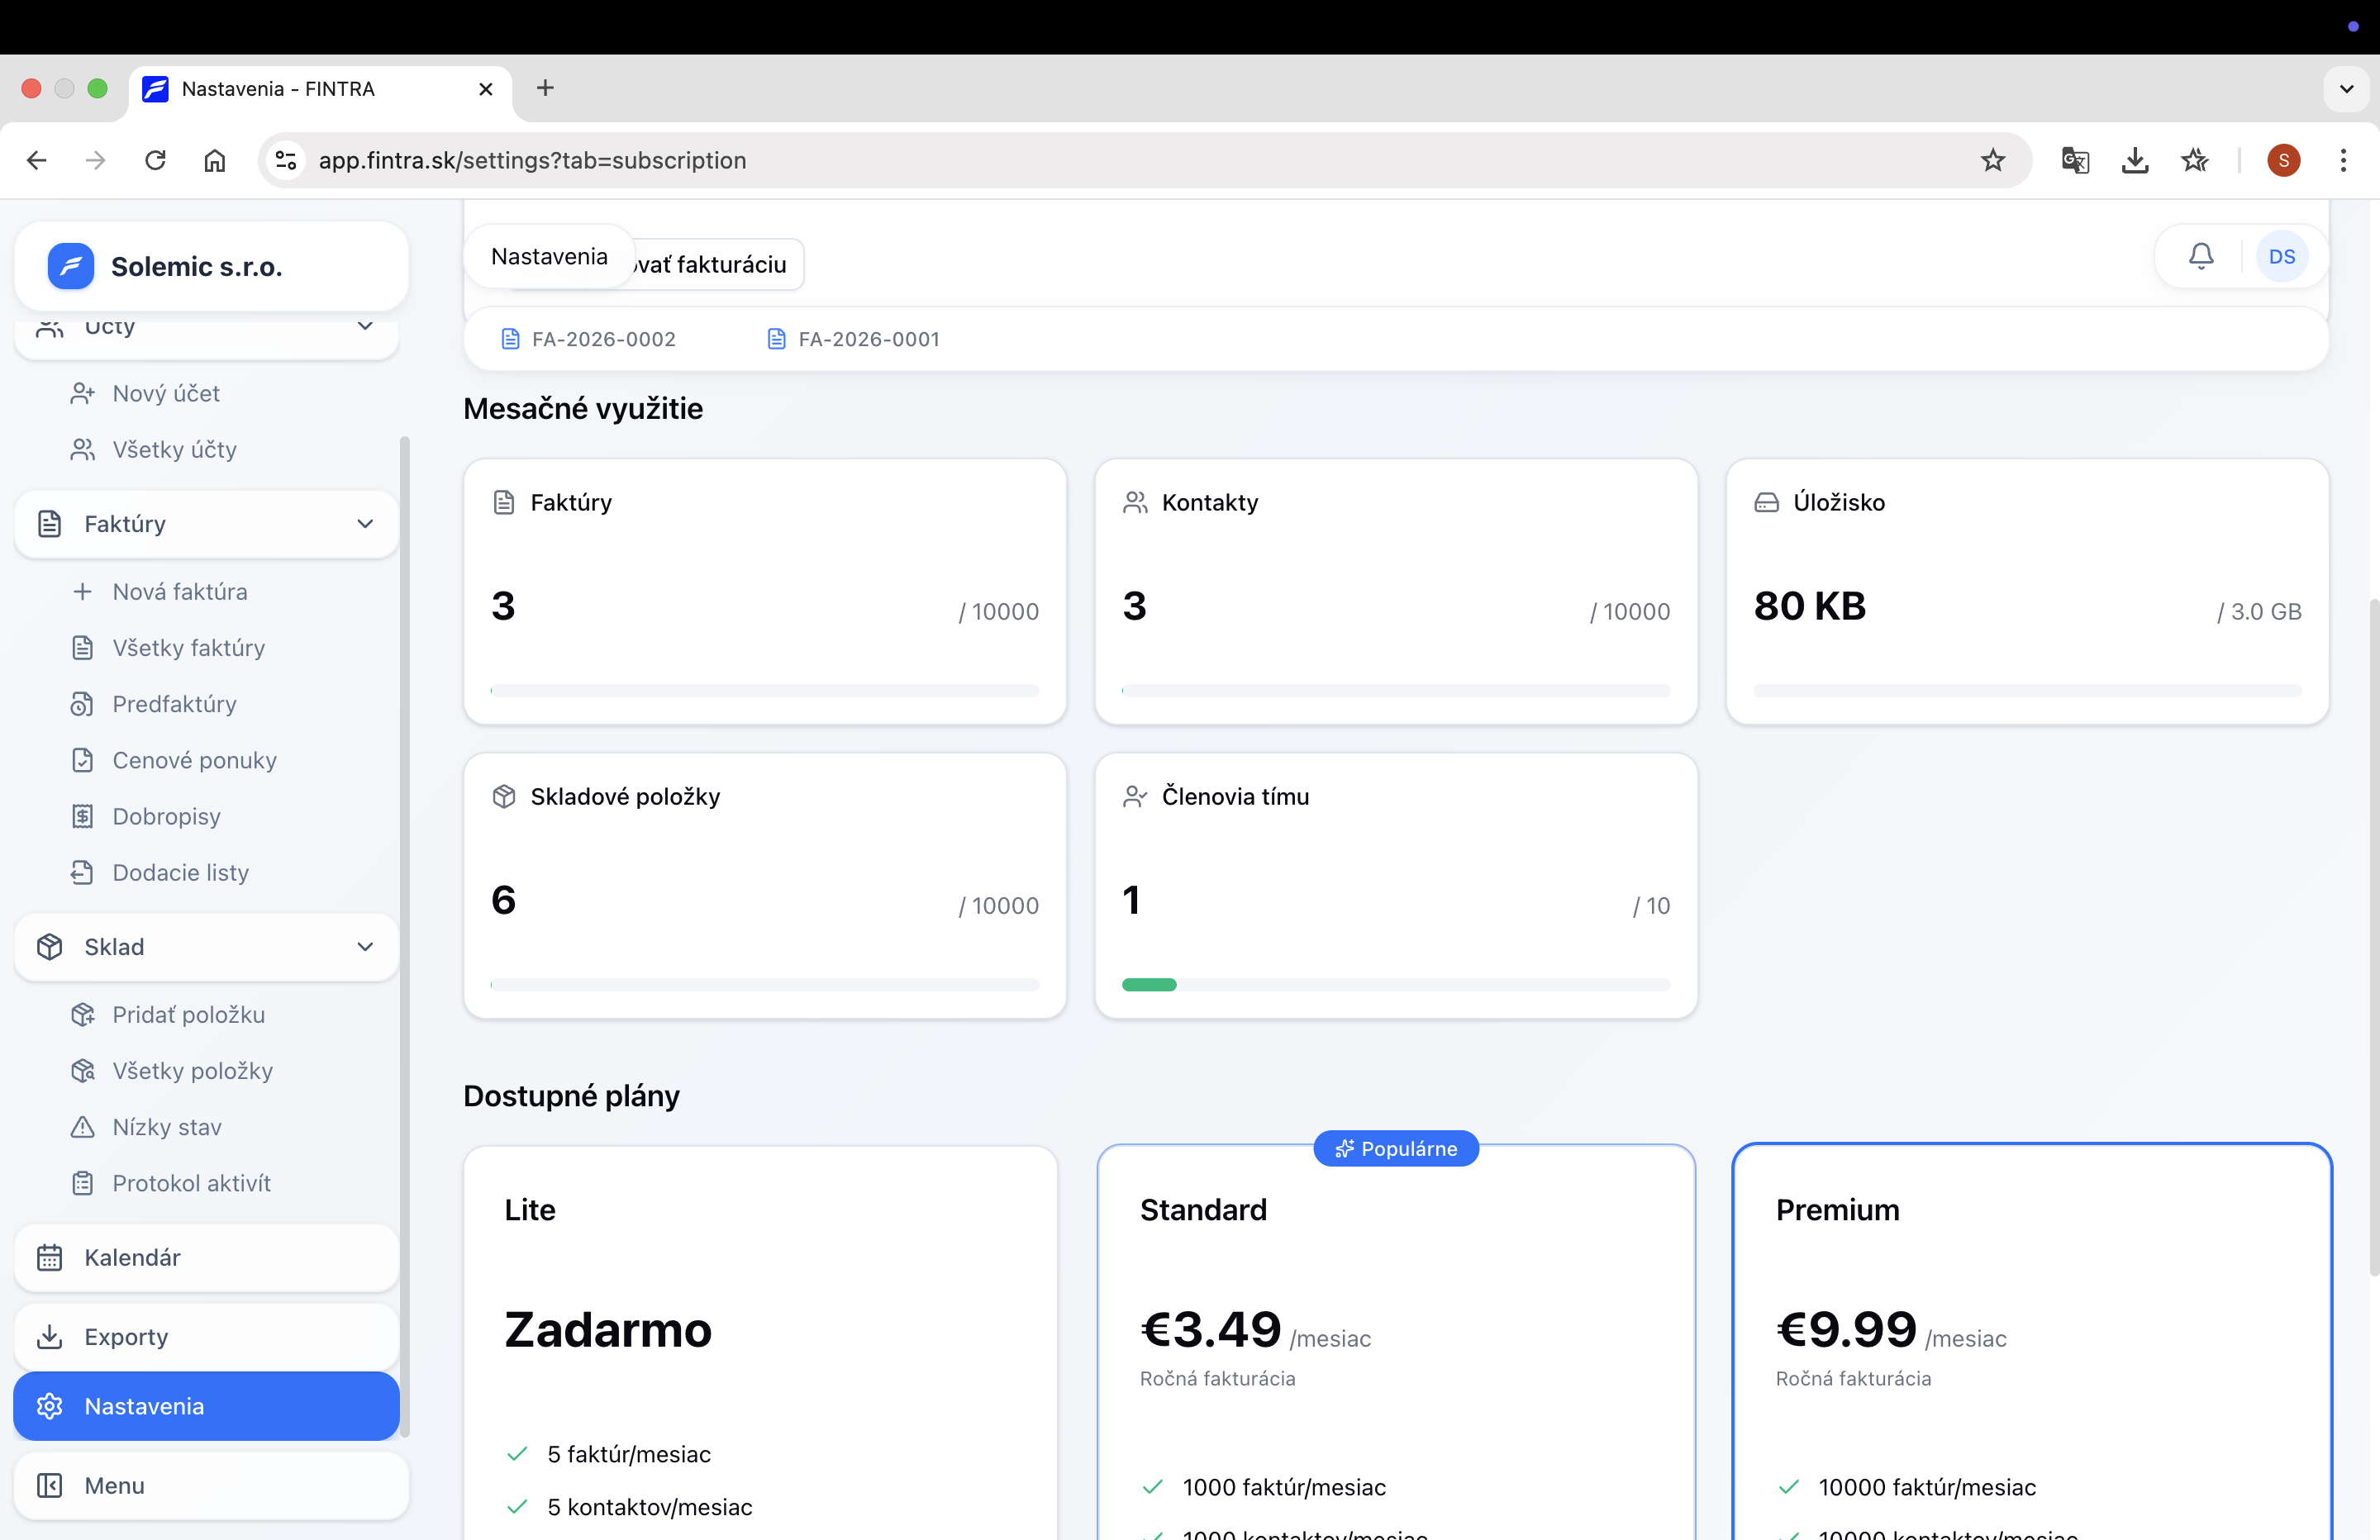Open Protokol aktivít in sidebar
2380x1540 pixels.
[191, 1183]
